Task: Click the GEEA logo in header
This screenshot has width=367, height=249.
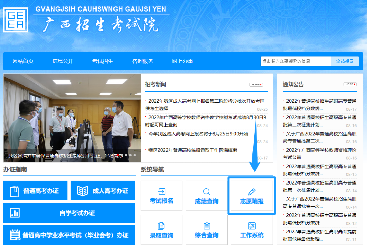Action: point(16,20)
